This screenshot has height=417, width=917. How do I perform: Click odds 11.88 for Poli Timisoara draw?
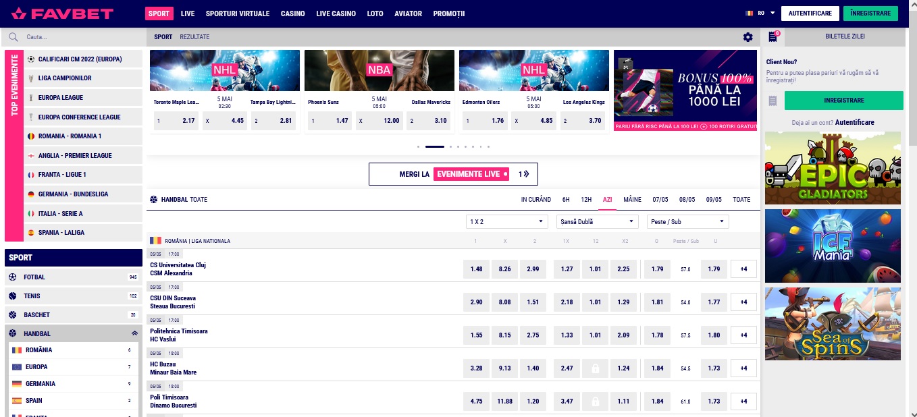[x=505, y=401]
